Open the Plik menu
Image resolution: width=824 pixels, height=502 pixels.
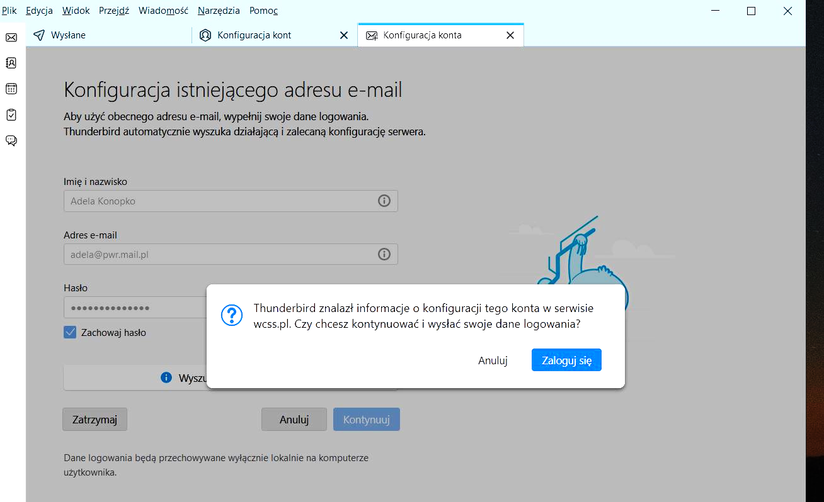pos(9,11)
